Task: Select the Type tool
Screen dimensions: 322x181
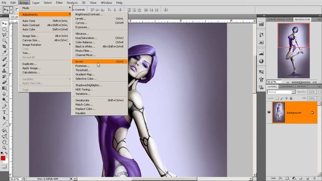Action: 5,112
